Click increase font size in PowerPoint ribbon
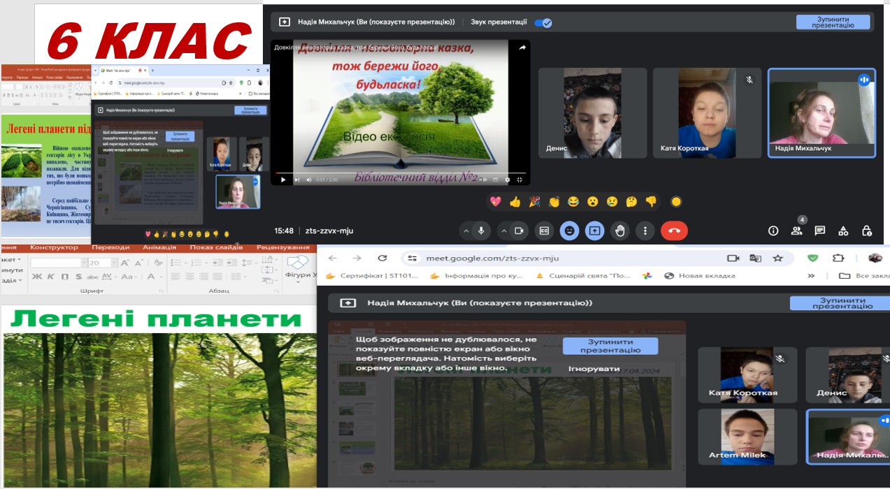The height and width of the screenshot is (489, 890). coord(125,263)
